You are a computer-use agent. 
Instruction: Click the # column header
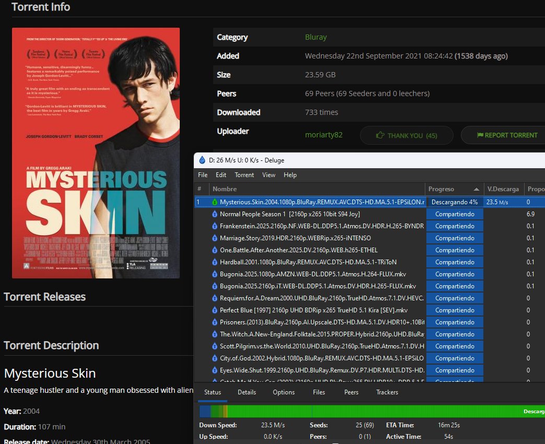pyautogui.click(x=201, y=189)
